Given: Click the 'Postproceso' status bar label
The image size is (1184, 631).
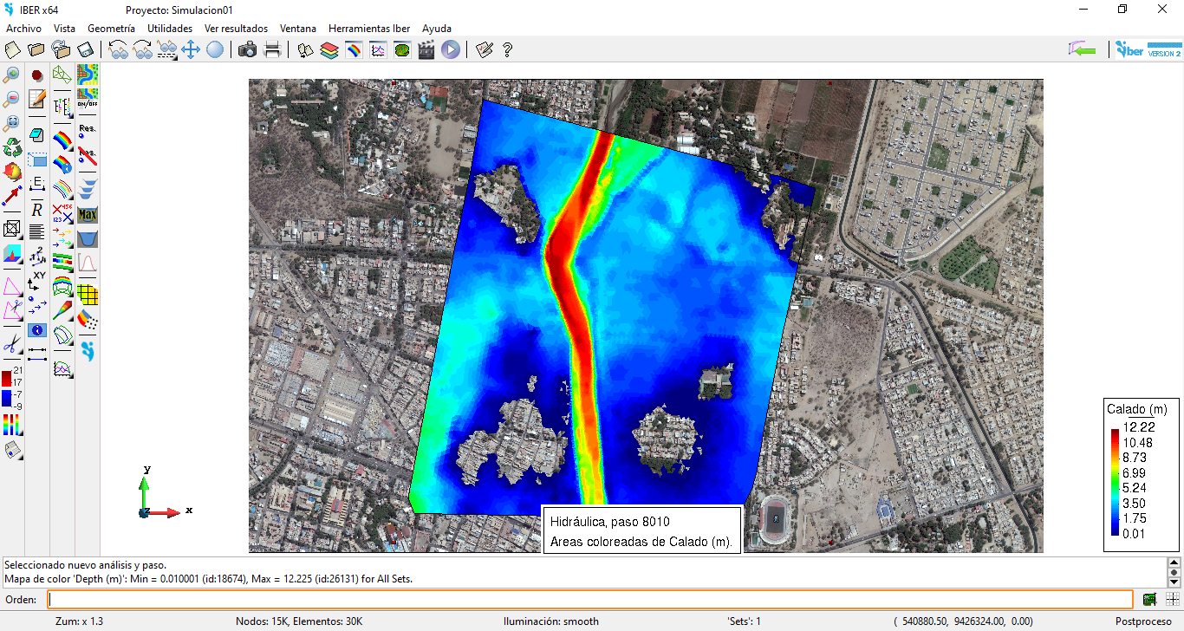Looking at the screenshot, I should coord(1142,621).
